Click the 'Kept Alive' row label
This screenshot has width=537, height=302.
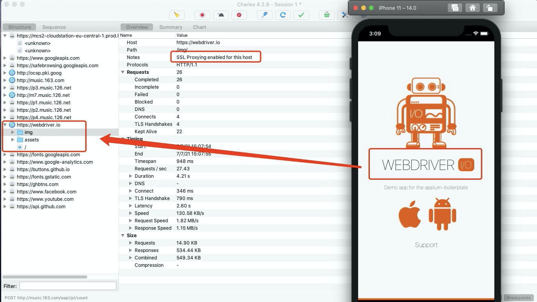coord(146,132)
